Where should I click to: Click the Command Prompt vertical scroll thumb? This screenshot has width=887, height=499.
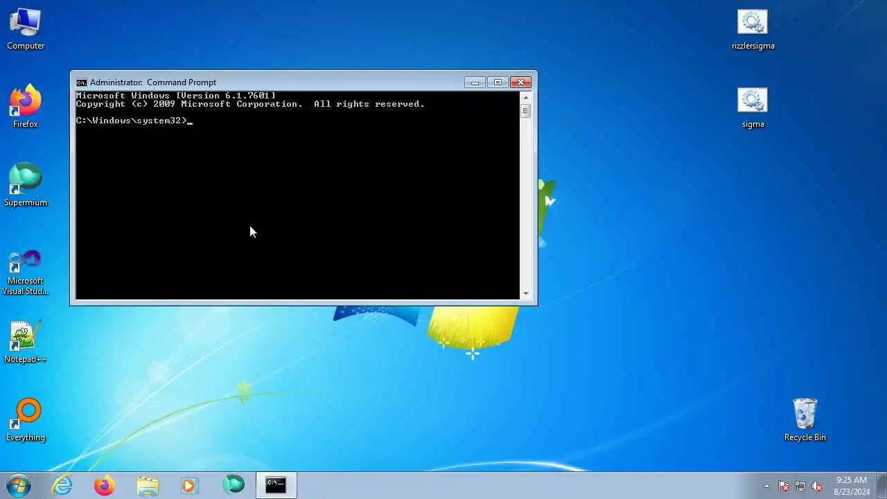tap(526, 111)
